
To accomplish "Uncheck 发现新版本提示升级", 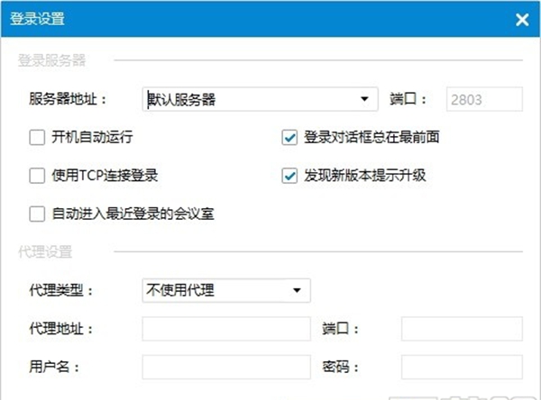I will [x=289, y=176].
